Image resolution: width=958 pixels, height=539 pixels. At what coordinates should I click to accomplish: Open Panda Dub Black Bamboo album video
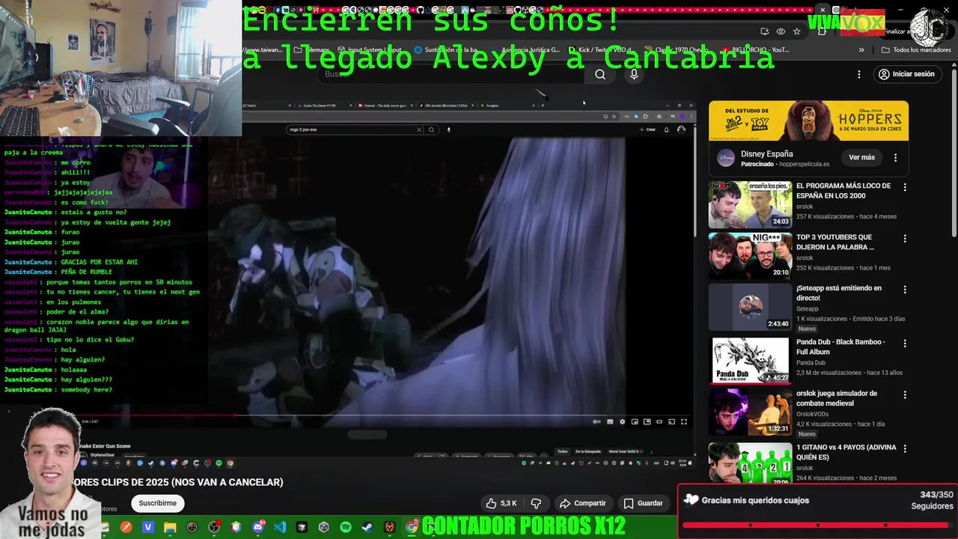[750, 361]
